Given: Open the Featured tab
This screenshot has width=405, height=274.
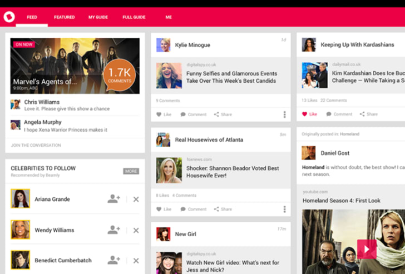Looking at the screenshot, I should (x=65, y=17).
